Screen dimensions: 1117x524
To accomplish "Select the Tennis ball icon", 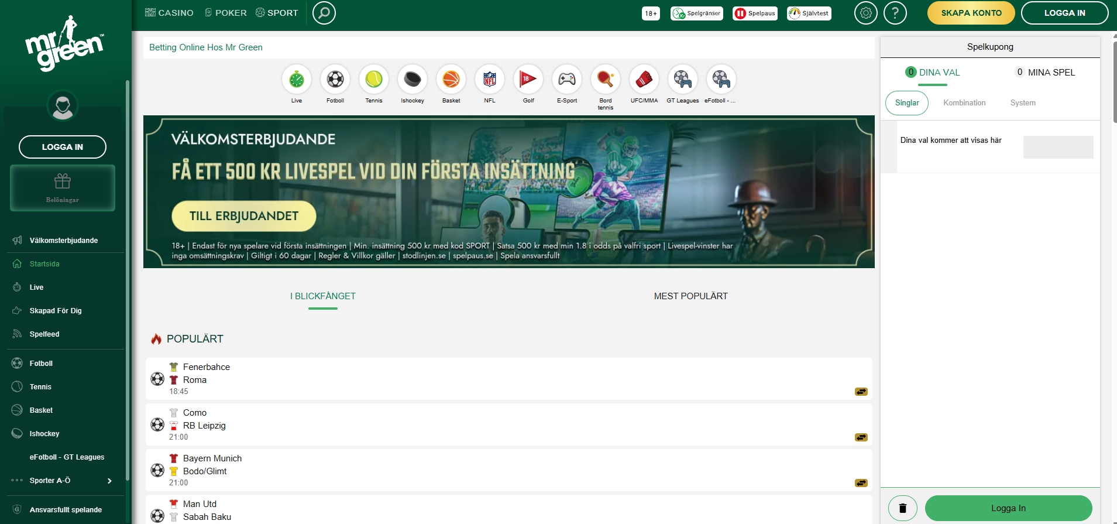I will pyautogui.click(x=374, y=79).
